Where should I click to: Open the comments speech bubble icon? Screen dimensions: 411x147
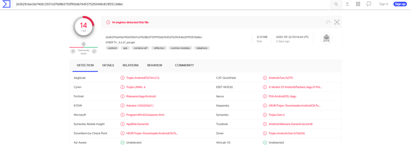(369, 4)
